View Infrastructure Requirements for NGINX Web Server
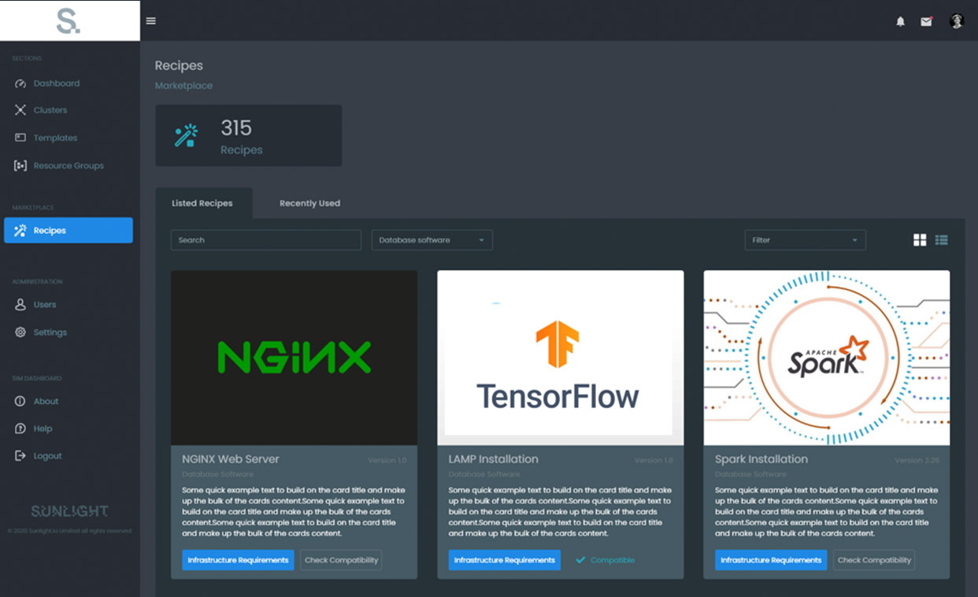 [238, 560]
